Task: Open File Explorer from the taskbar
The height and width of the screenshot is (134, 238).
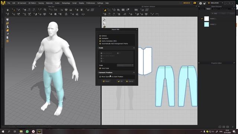Action: tap(21, 131)
